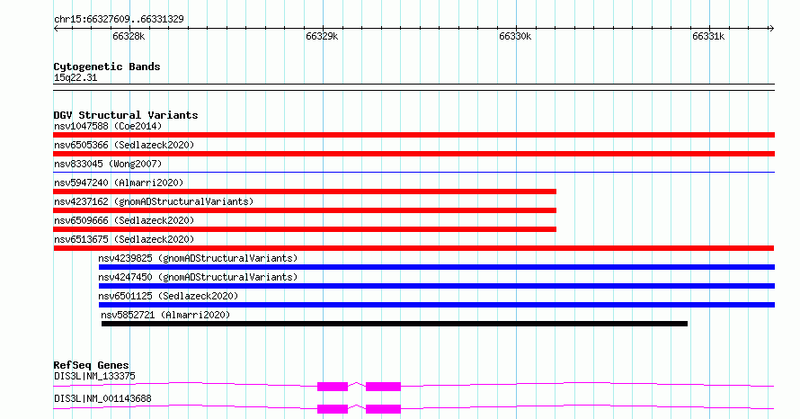Viewport: 800px width, 419px height.
Task: Click the chr15:66327609..66331329 coordinate label
Action: [119, 19]
